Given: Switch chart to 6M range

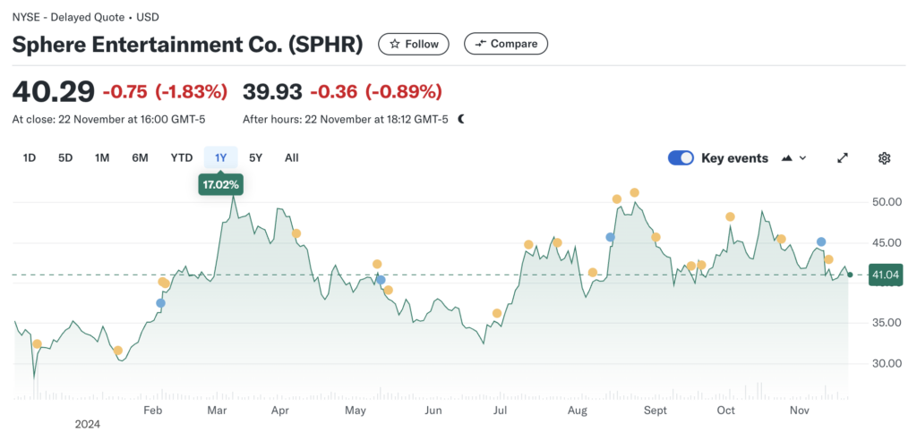Looking at the screenshot, I should pos(140,158).
